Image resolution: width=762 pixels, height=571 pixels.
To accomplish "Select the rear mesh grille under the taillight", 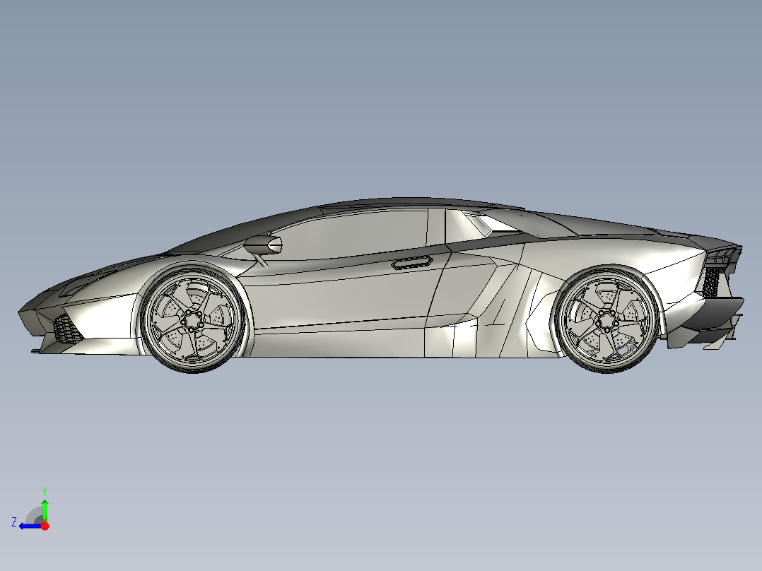I will (711, 282).
